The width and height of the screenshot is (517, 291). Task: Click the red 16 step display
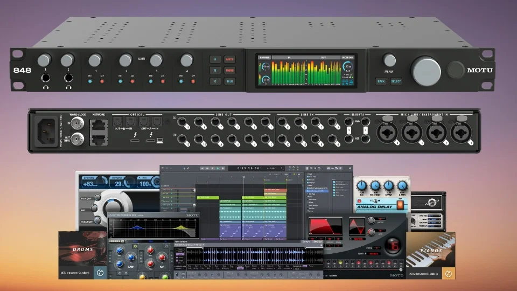tap(394, 246)
